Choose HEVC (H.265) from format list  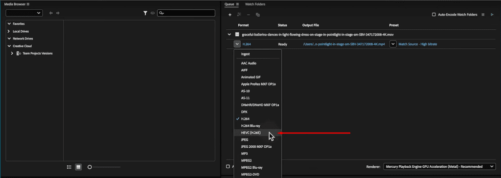point(257,133)
